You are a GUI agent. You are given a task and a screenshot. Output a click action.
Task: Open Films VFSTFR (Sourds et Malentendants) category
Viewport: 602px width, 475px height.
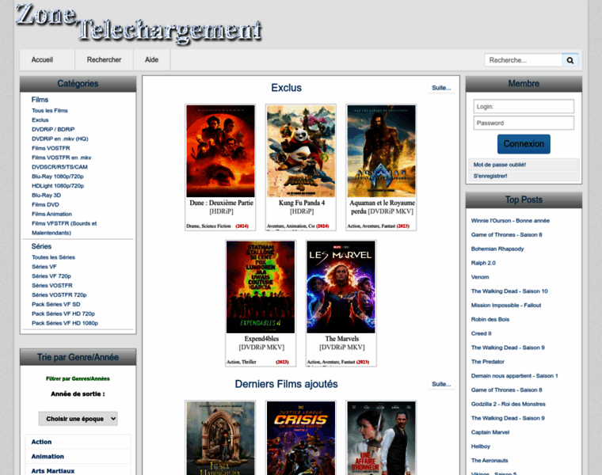pyautogui.click(x=64, y=228)
